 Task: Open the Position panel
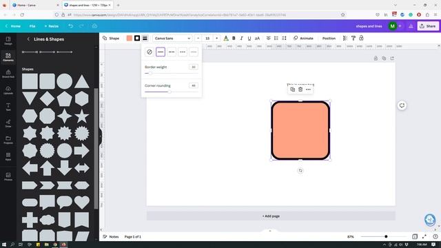[329, 39]
